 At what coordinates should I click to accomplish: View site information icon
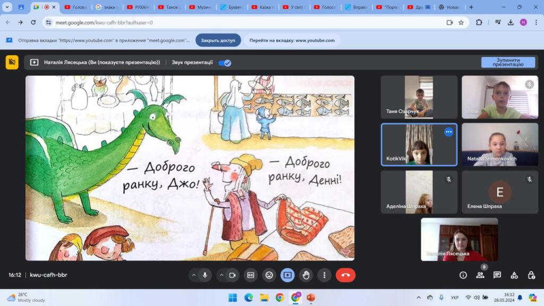click(x=48, y=22)
